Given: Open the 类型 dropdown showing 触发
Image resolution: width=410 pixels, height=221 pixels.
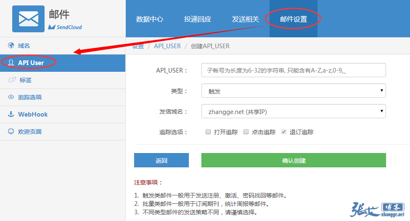Looking at the screenshot, I should click(294, 91).
